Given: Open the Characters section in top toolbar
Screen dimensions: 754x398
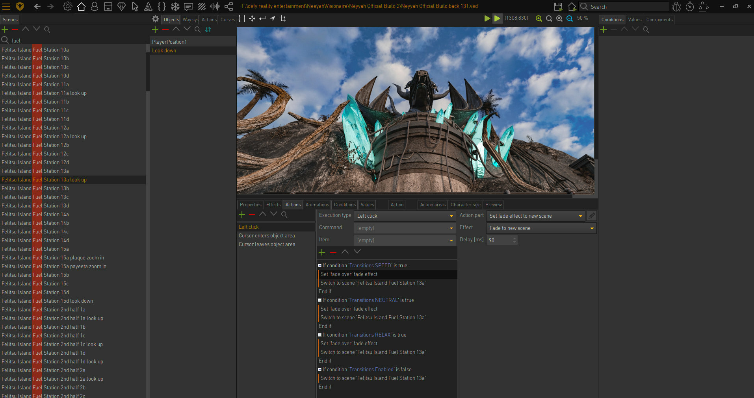Looking at the screenshot, I should pos(95,7).
